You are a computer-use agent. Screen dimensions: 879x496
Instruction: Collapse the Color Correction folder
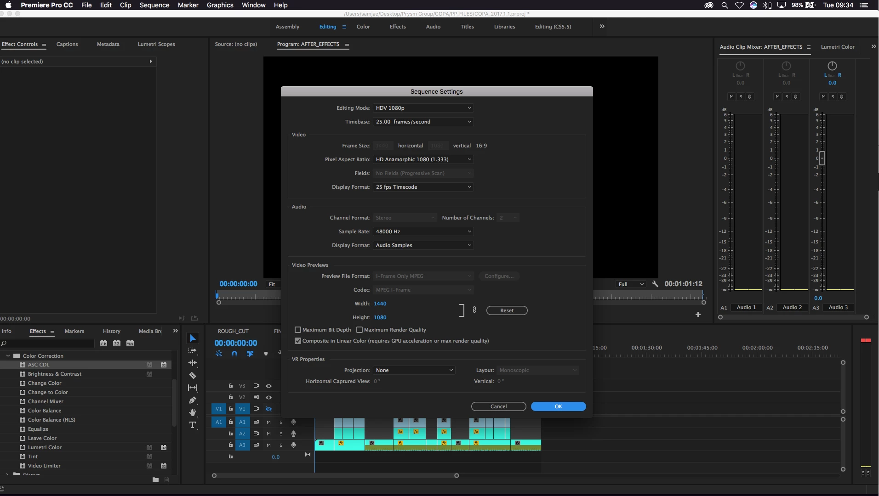(8, 355)
